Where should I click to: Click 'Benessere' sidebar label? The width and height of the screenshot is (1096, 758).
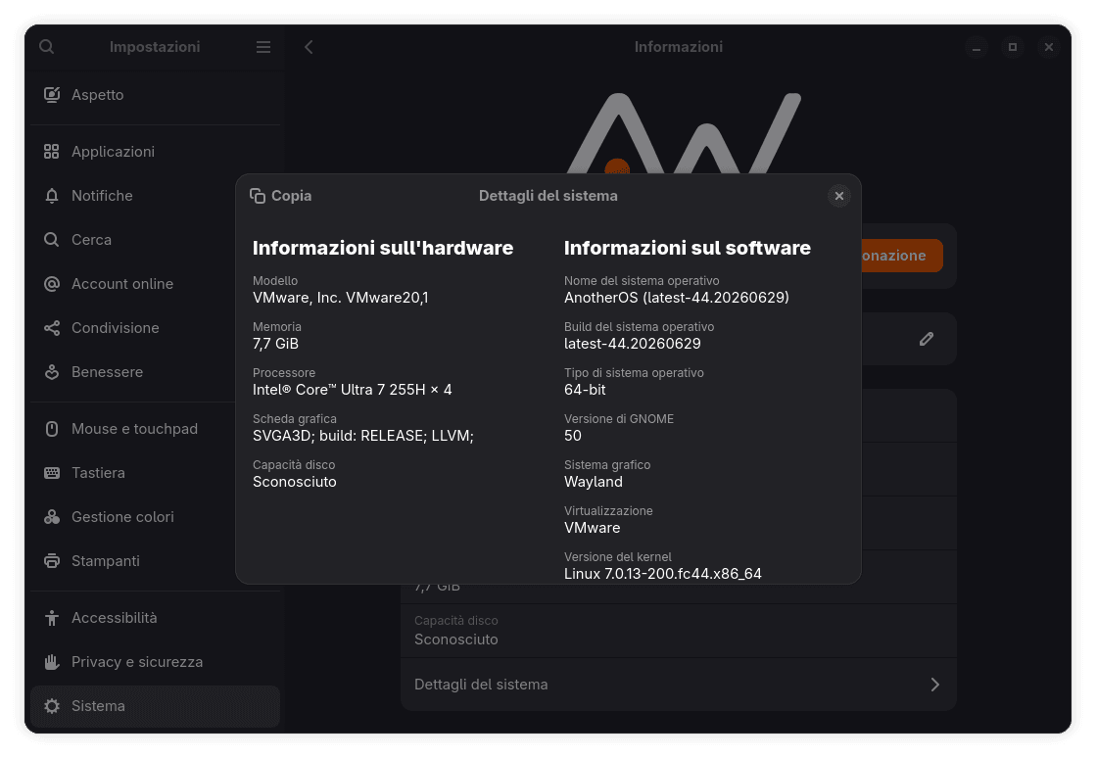click(107, 372)
